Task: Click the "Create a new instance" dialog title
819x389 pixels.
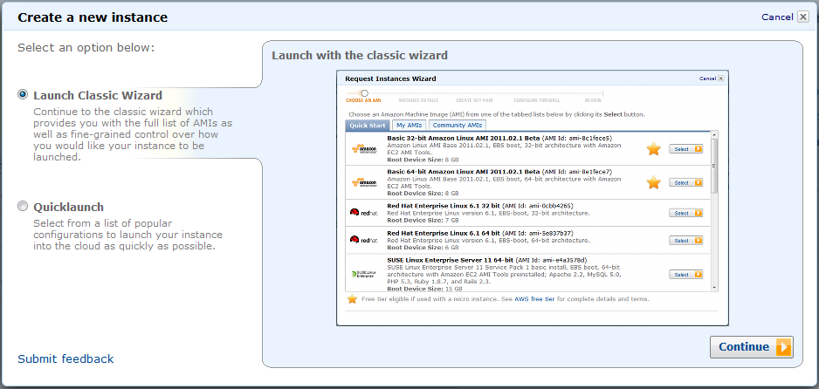Action: pyautogui.click(x=93, y=17)
